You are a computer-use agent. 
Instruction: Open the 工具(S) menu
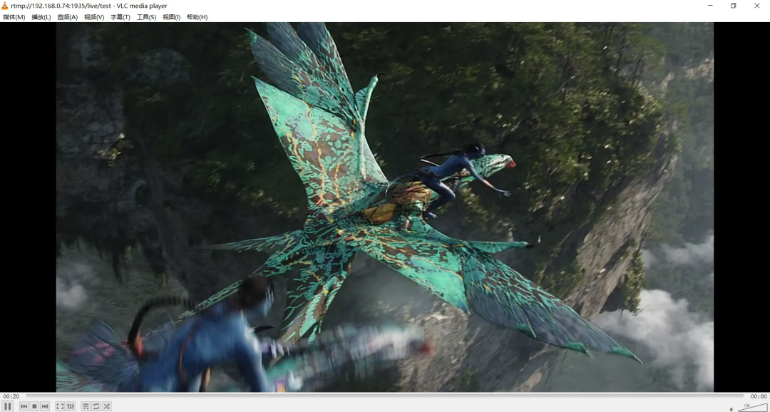coord(146,17)
